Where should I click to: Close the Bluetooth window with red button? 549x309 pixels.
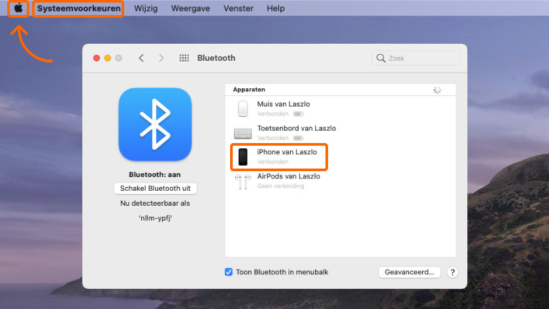click(97, 58)
